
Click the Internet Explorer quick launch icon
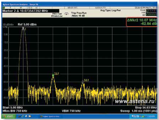coord(23,116)
